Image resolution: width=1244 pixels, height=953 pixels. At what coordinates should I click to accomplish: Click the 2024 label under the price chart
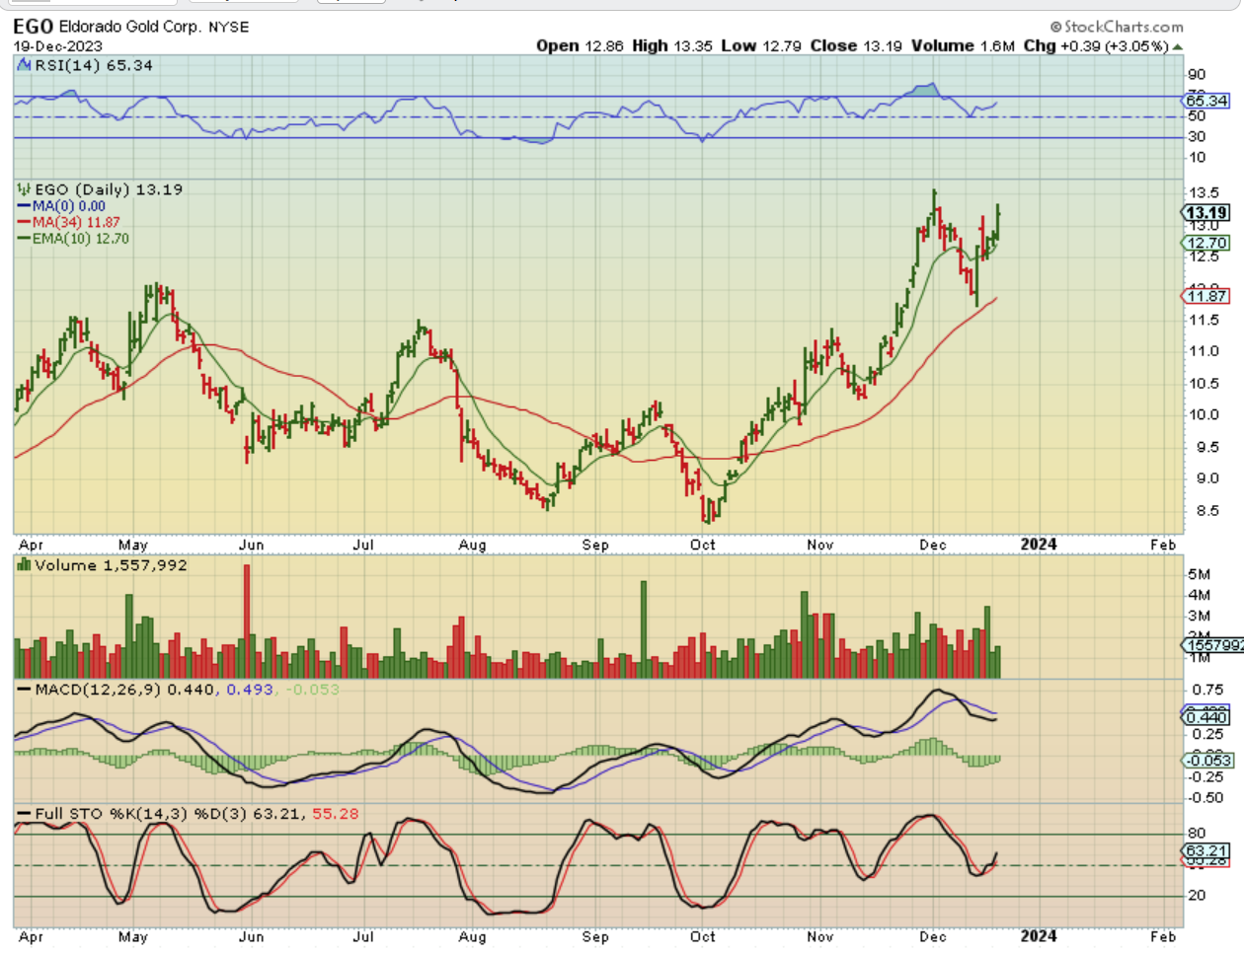point(1039,545)
